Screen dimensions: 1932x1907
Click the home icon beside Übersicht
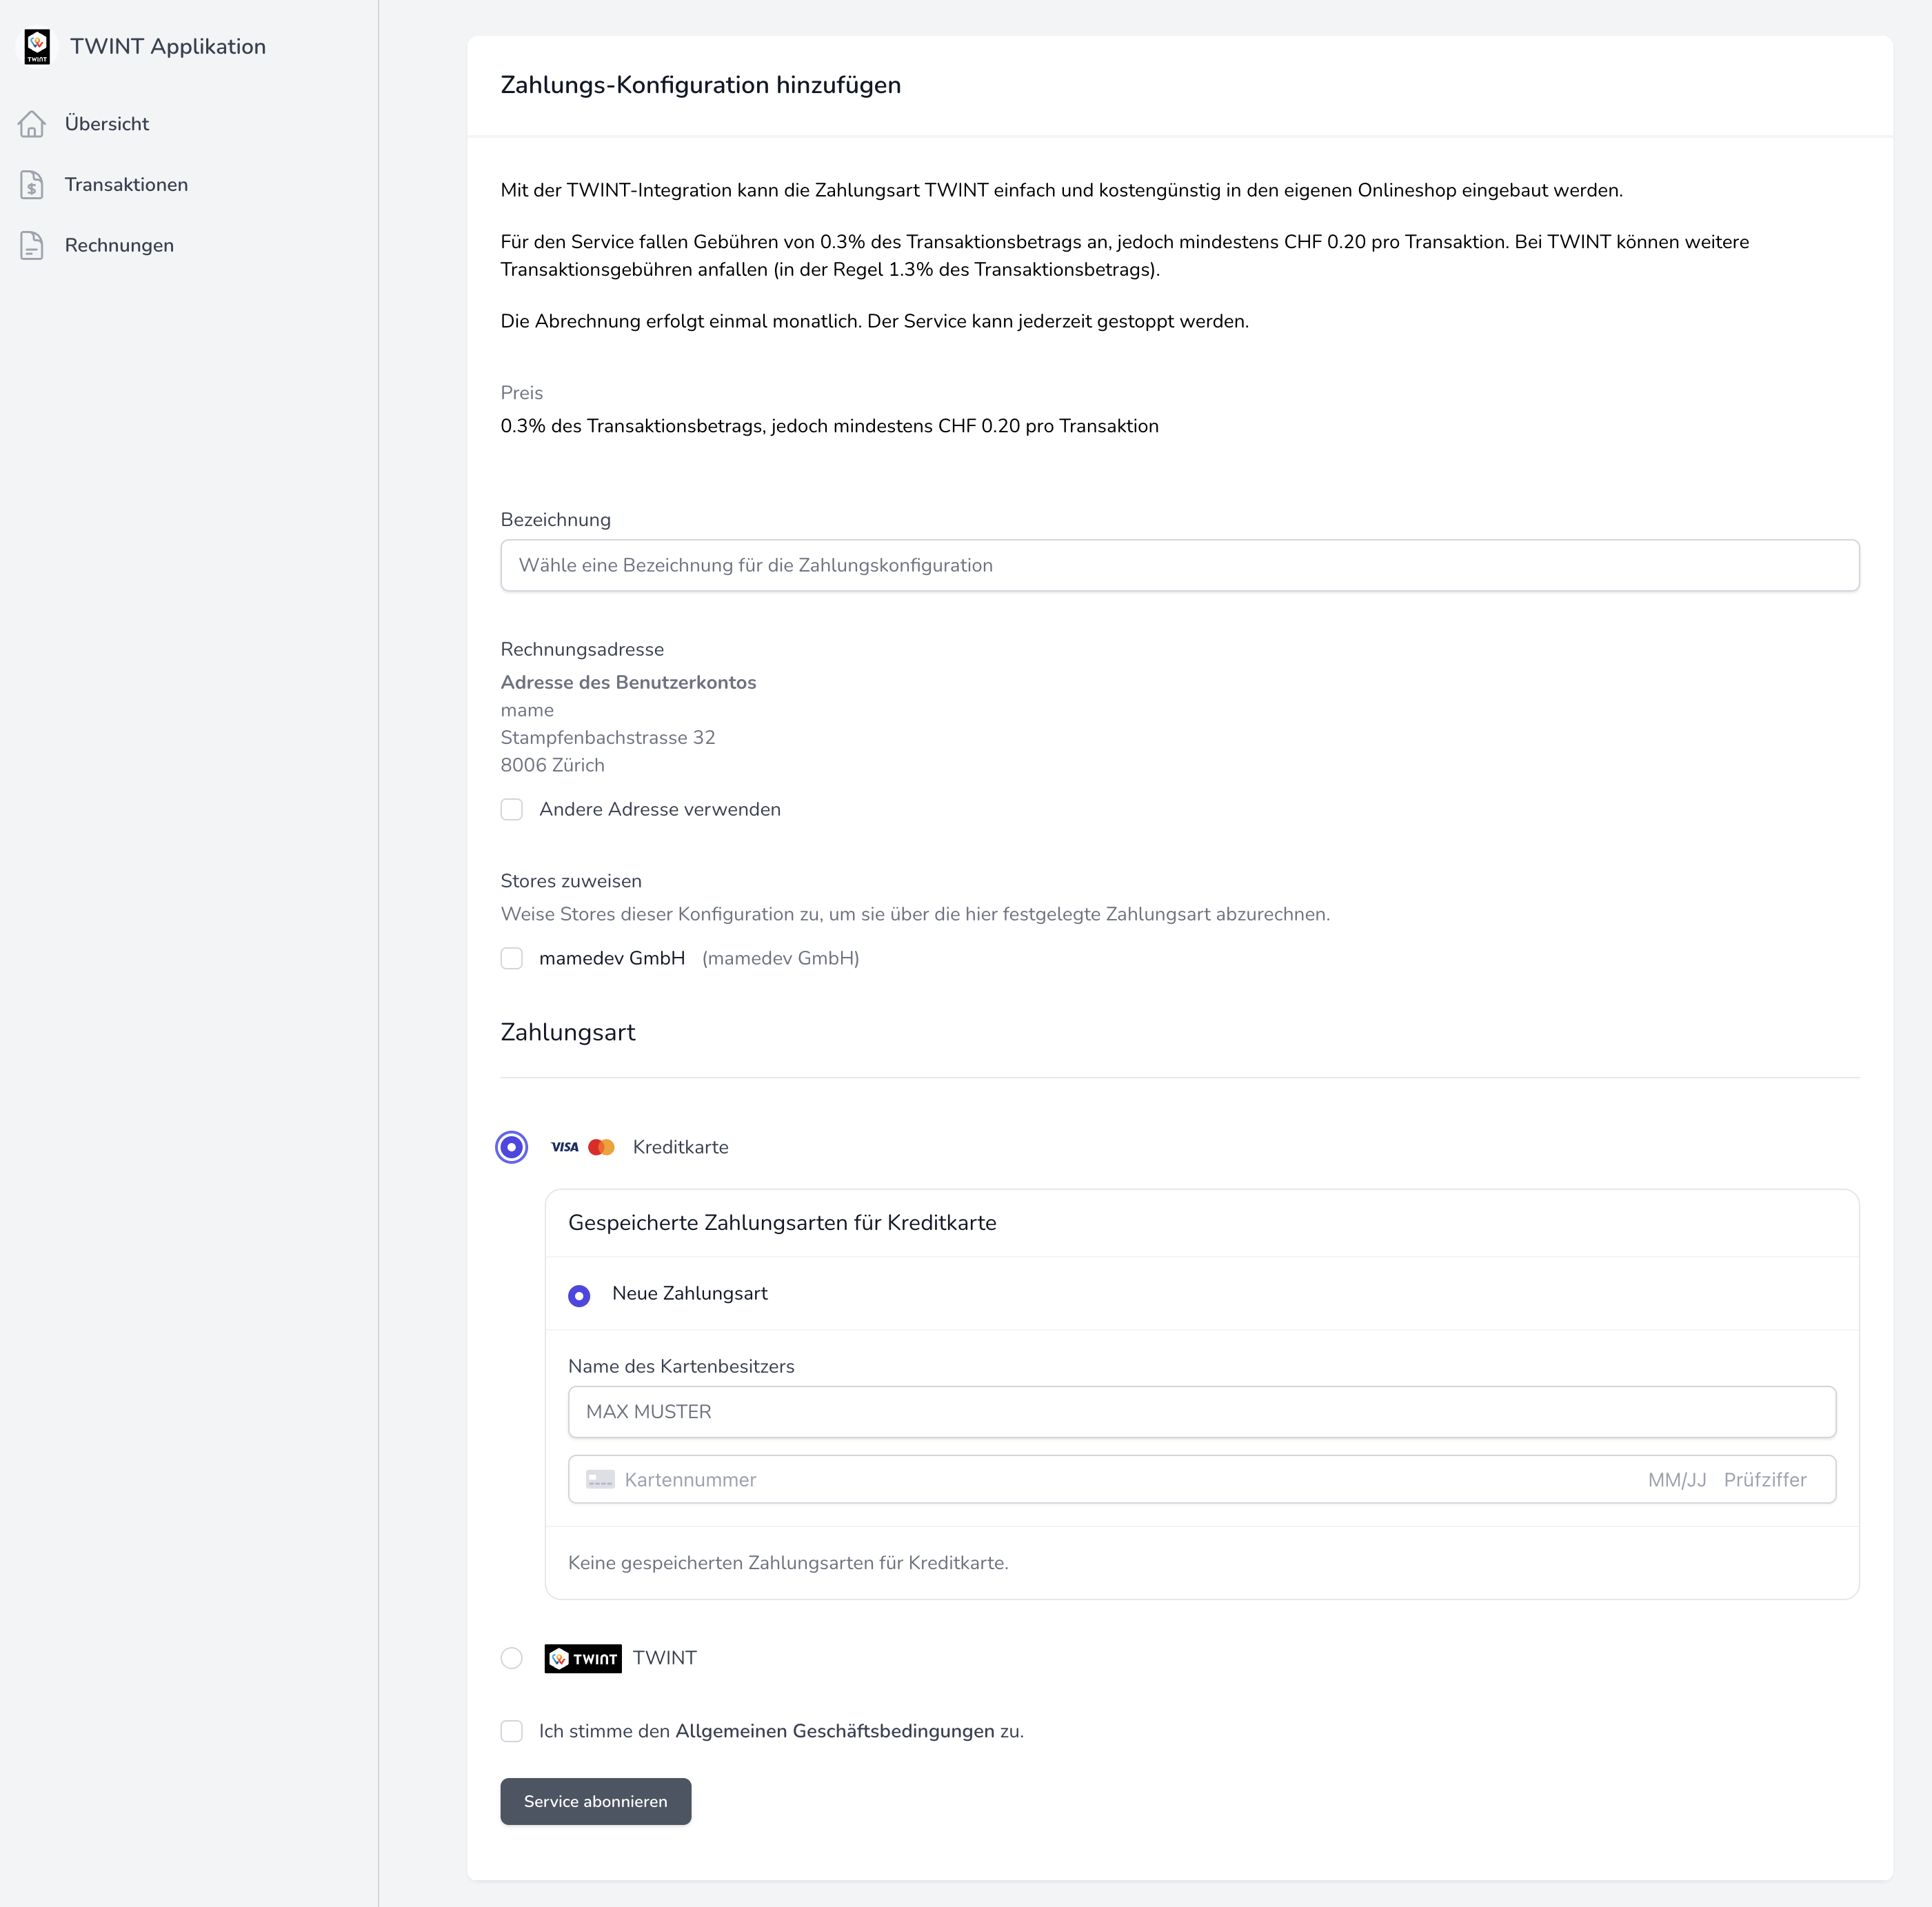tap(32, 124)
